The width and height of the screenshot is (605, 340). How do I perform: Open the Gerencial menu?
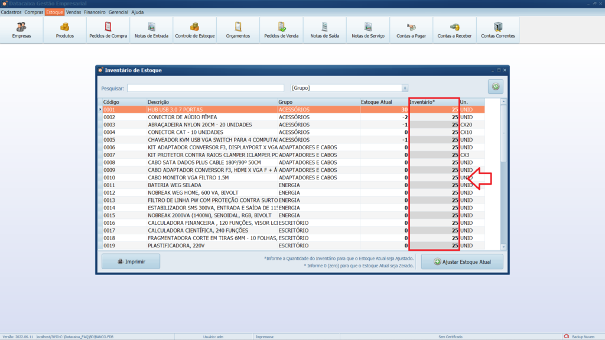click(x=119, y=12)
